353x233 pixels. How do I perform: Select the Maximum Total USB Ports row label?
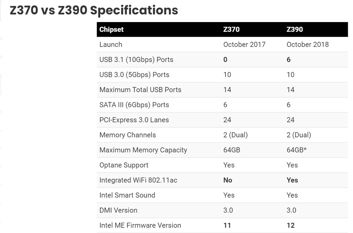(x=140, y=90)
